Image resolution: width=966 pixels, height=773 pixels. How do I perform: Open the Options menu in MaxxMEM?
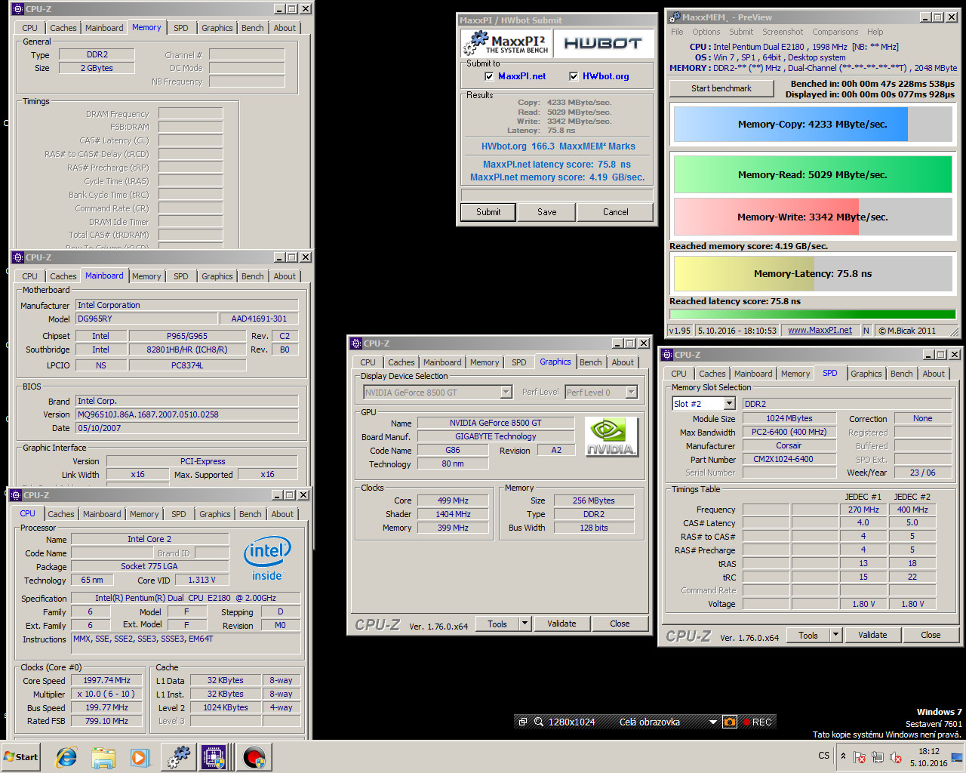(x=706, y=32)
